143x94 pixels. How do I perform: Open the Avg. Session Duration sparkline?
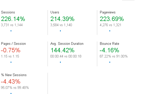60,62
